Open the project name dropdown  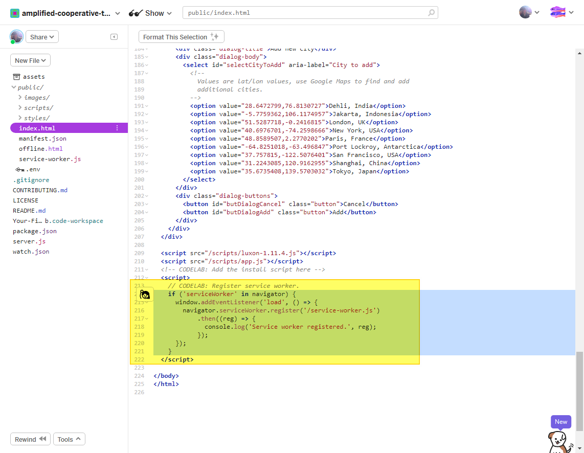coord(118,13)
